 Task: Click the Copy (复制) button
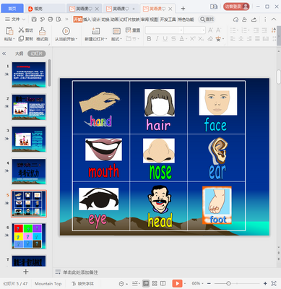(26, 38)
